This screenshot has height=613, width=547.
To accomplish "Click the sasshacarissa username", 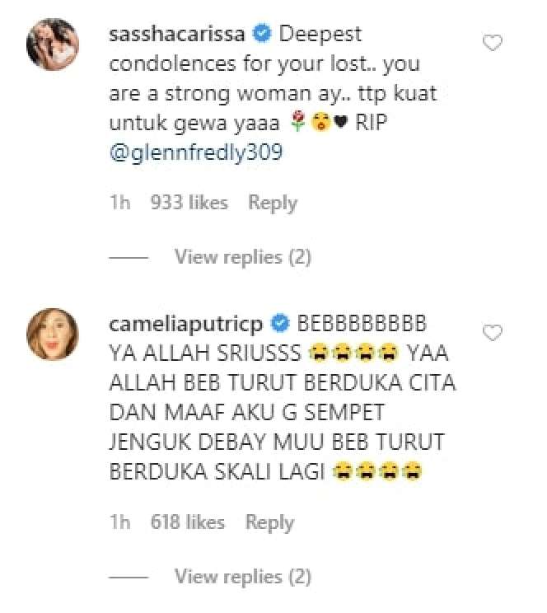I will [x=177, y=34].
